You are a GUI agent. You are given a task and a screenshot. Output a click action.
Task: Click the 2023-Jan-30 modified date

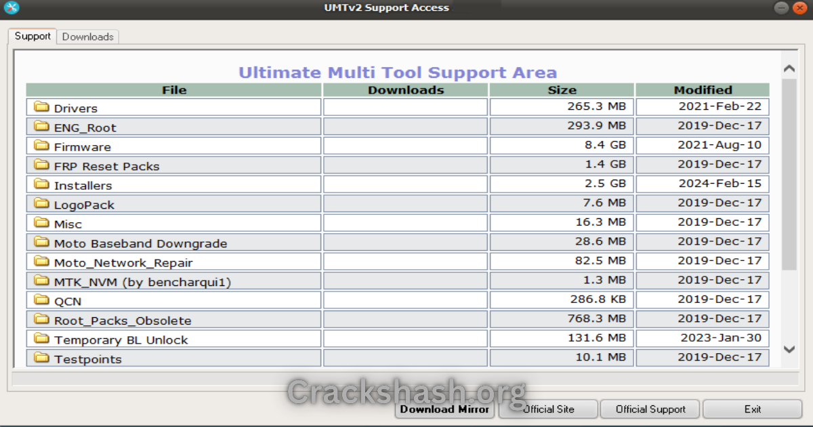click(721, 338)
